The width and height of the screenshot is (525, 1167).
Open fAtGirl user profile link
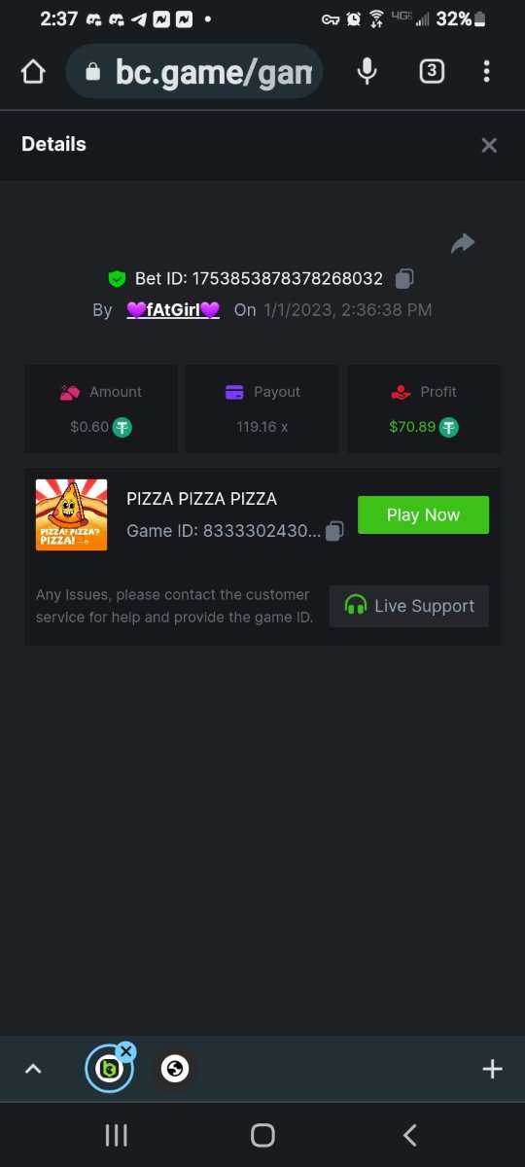(x=173, y=310)
